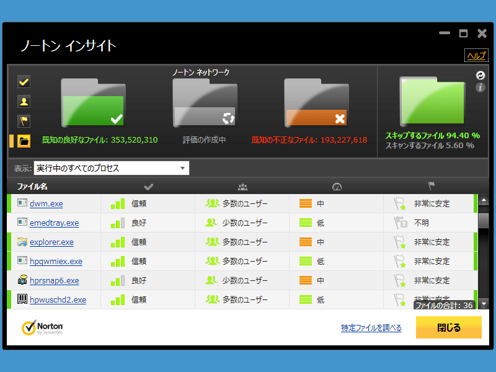Select the user community view icon in sidebar
Screen dimensions: 496x372
(x=24, y=102)
